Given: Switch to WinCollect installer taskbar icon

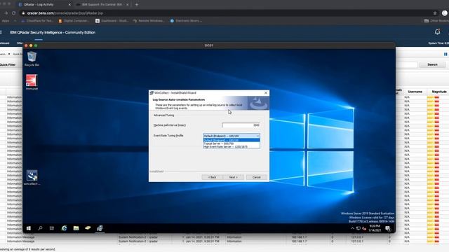Looking at the screenshot, I should 100,228.
